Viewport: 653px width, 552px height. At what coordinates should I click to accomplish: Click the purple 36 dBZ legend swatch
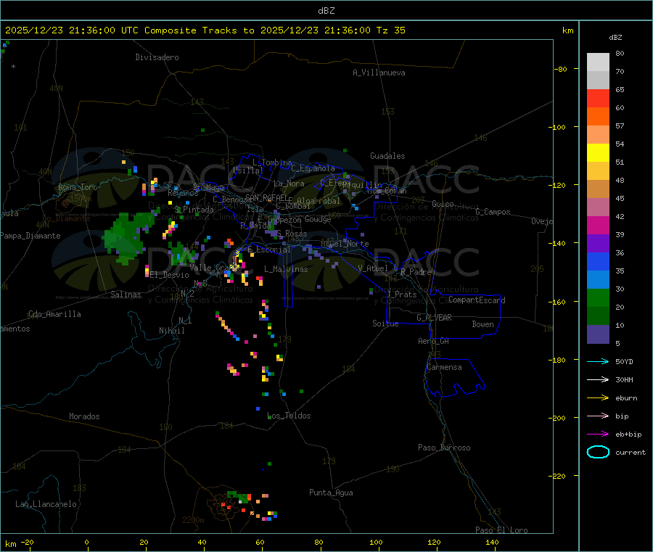click(598, 244)
